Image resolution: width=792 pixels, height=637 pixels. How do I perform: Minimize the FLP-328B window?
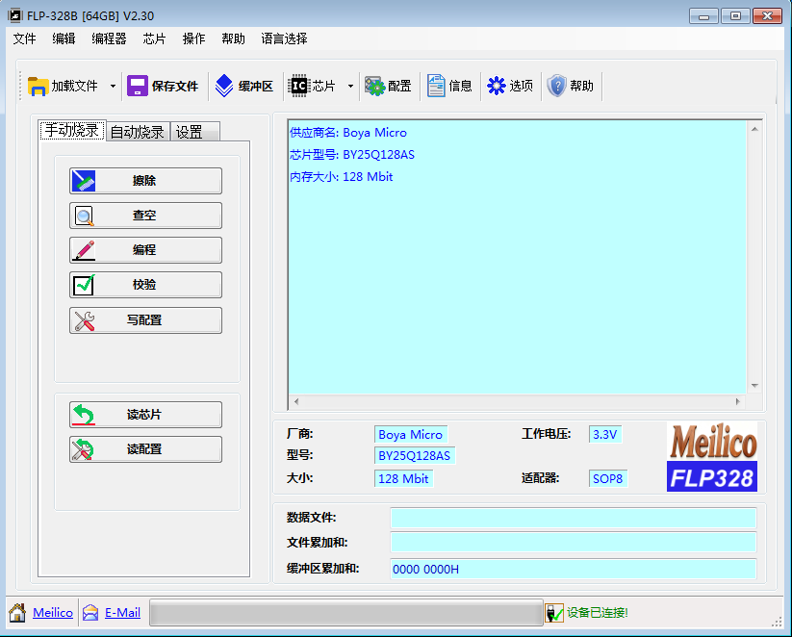[703, 16]
